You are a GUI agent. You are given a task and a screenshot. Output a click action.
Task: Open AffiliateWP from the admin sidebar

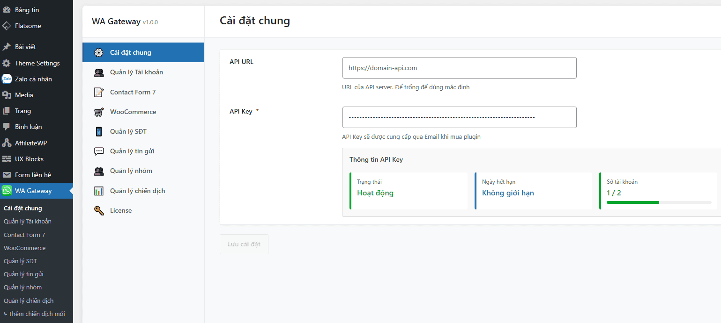click(x=31, y=143)
